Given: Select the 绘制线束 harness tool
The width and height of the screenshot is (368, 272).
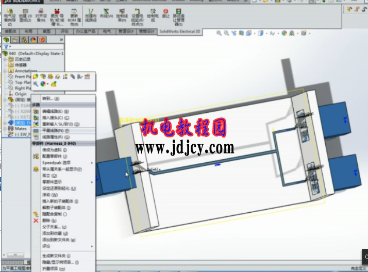Looking at the screenshot, I should [122, 15].
